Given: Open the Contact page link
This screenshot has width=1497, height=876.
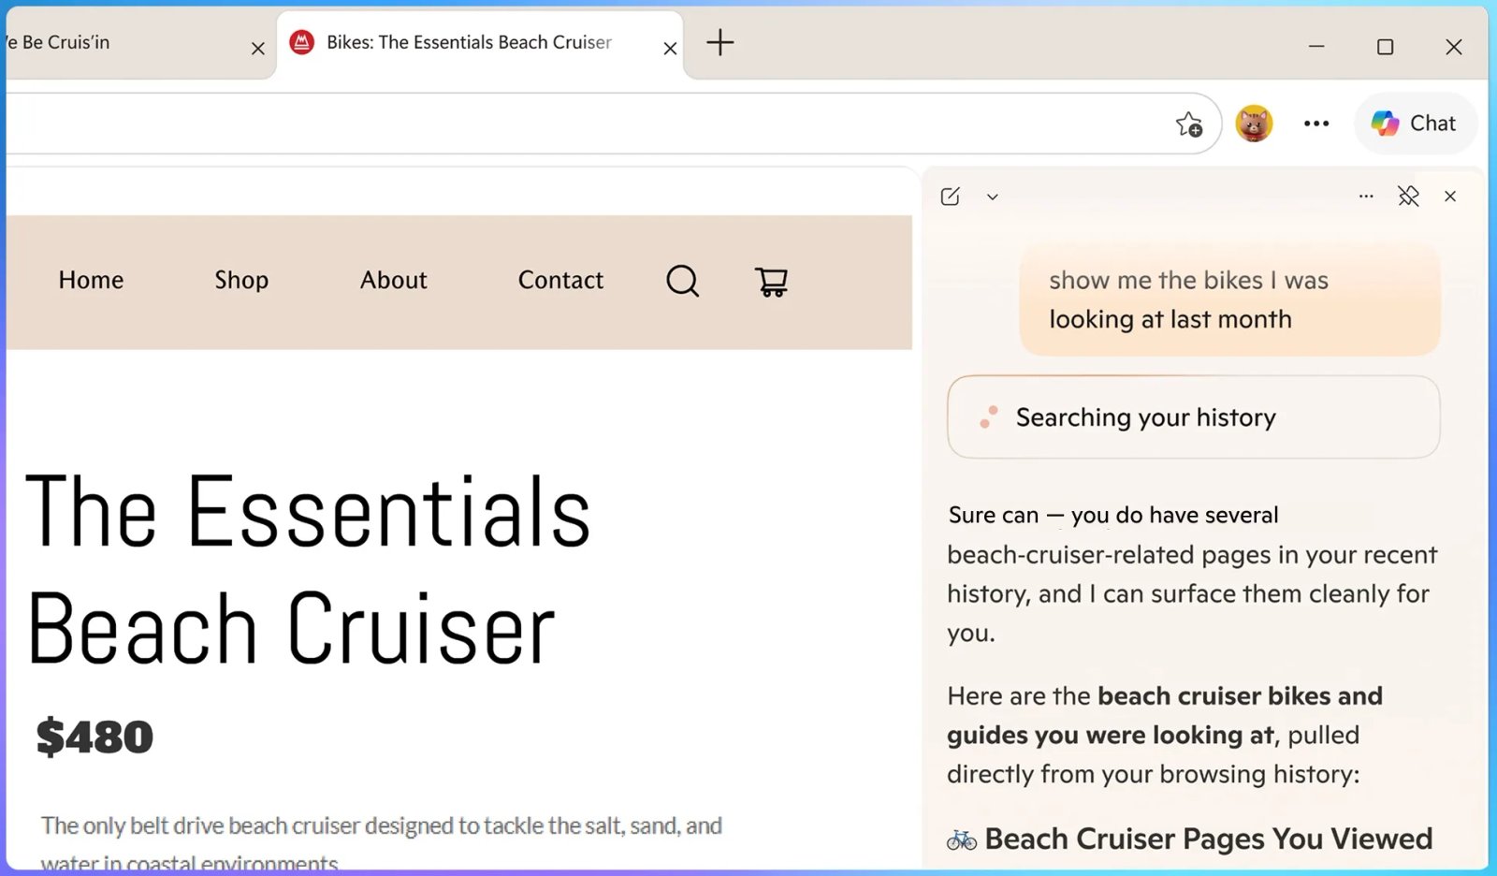Looking at the screenshot, I should click(x=560, y=280).
